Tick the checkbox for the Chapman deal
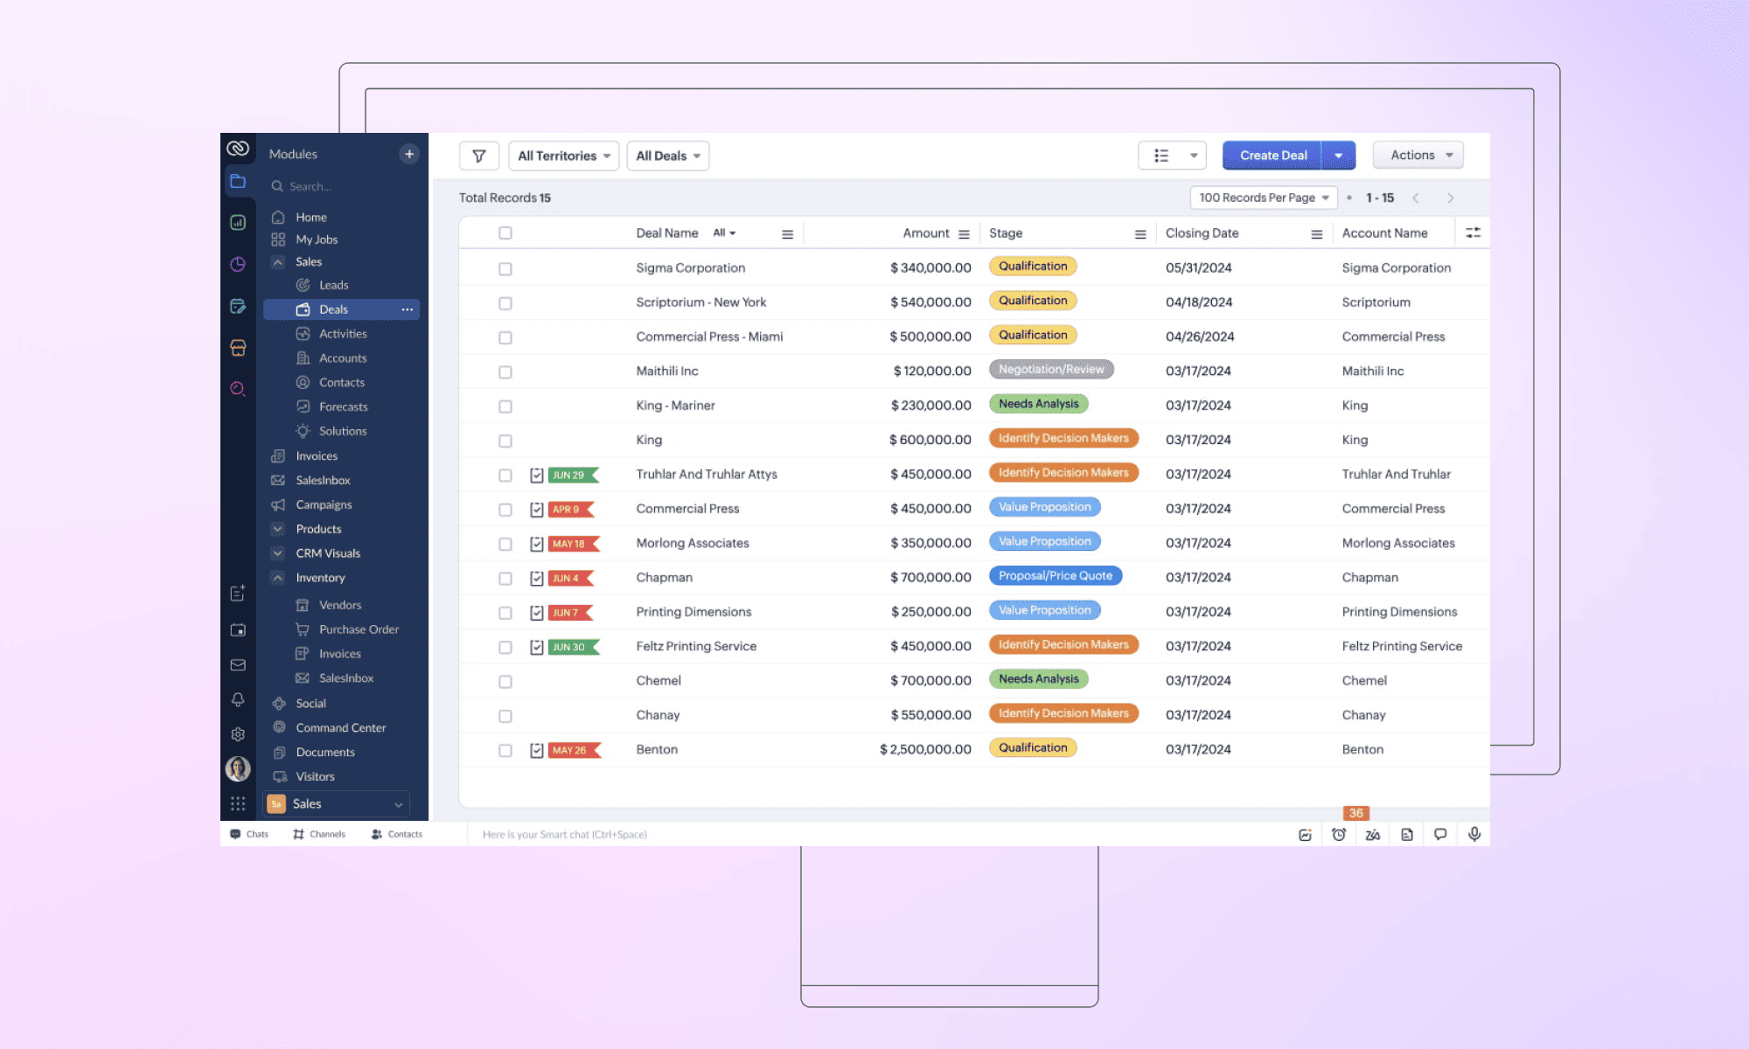1749x1049 pixels. pyautogui.click(x=505, y=578)
